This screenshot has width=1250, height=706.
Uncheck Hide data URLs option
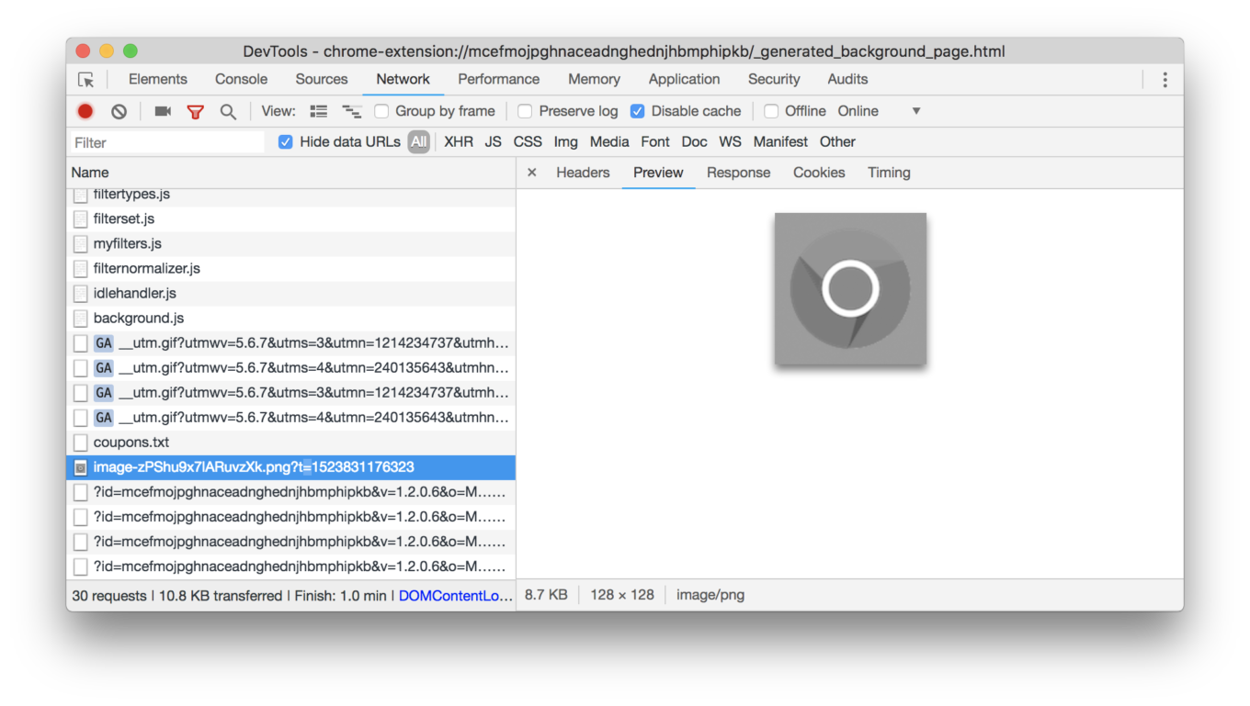[286, 142]
